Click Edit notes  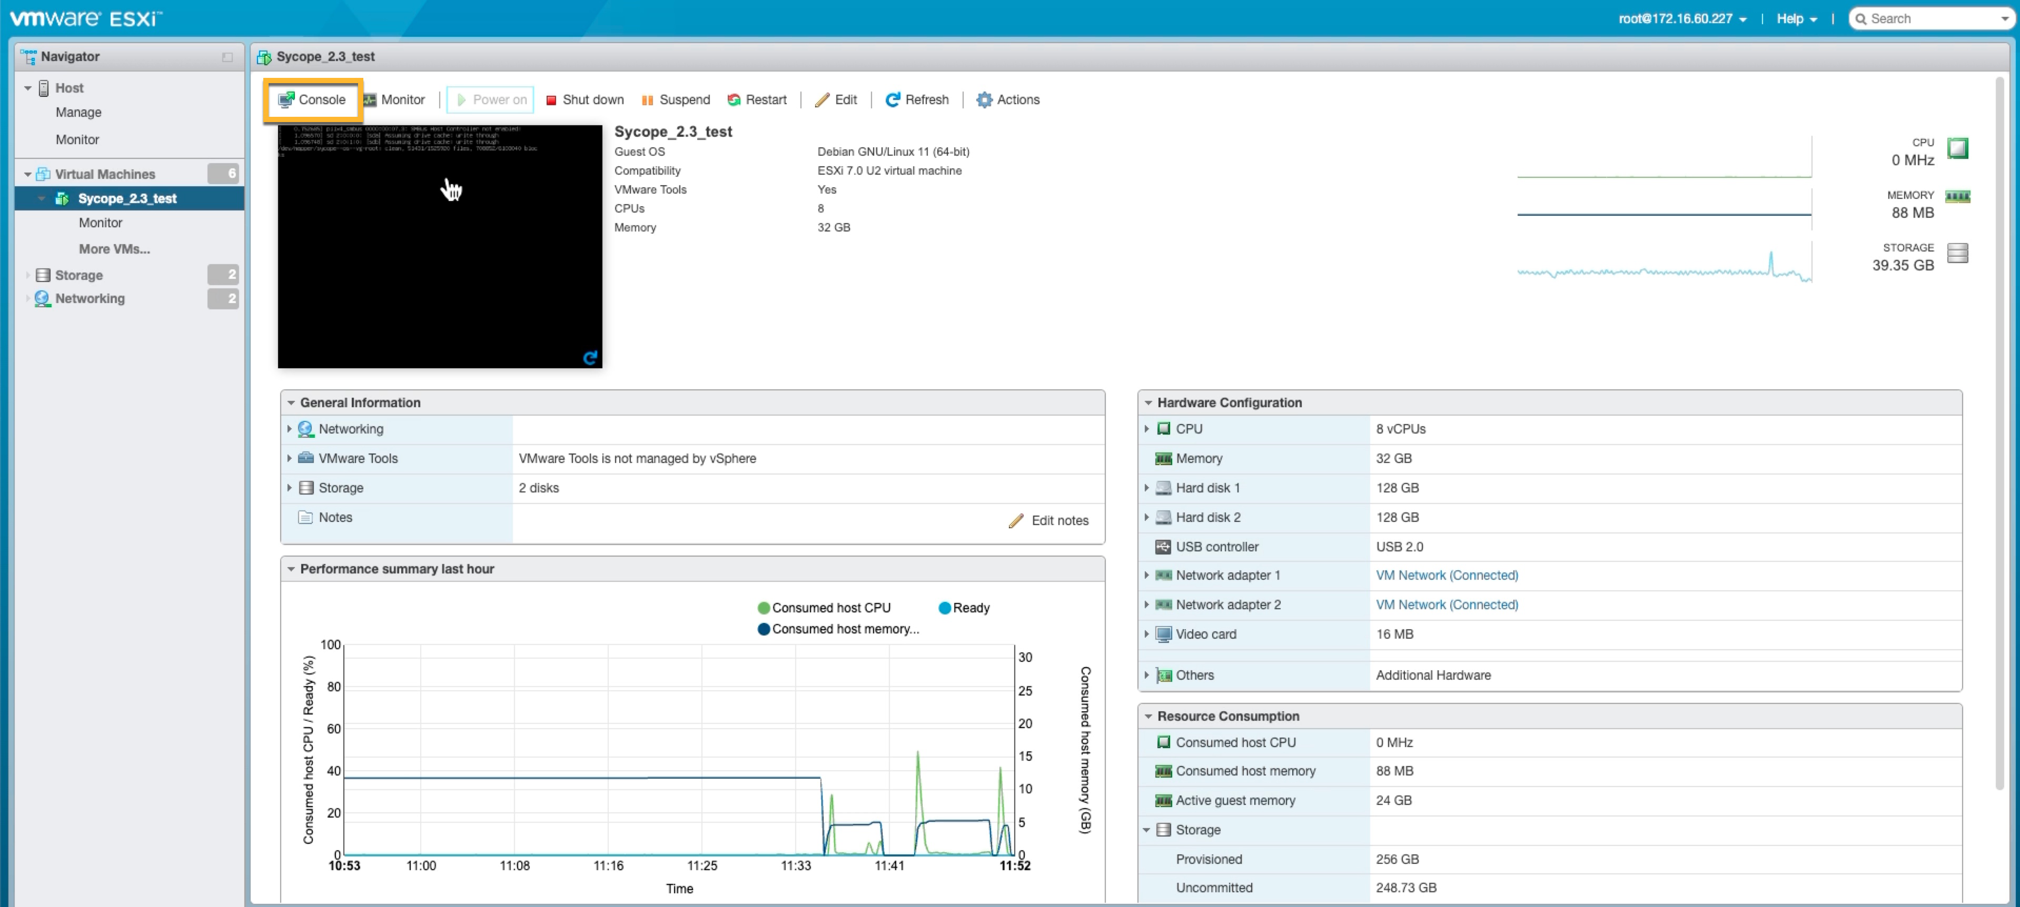(x=1048, y=521)
